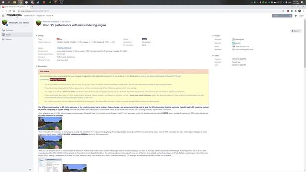The image size is (306, 172).
Task: Open the Dashboards dropdown menu
Action: point(29,16)
